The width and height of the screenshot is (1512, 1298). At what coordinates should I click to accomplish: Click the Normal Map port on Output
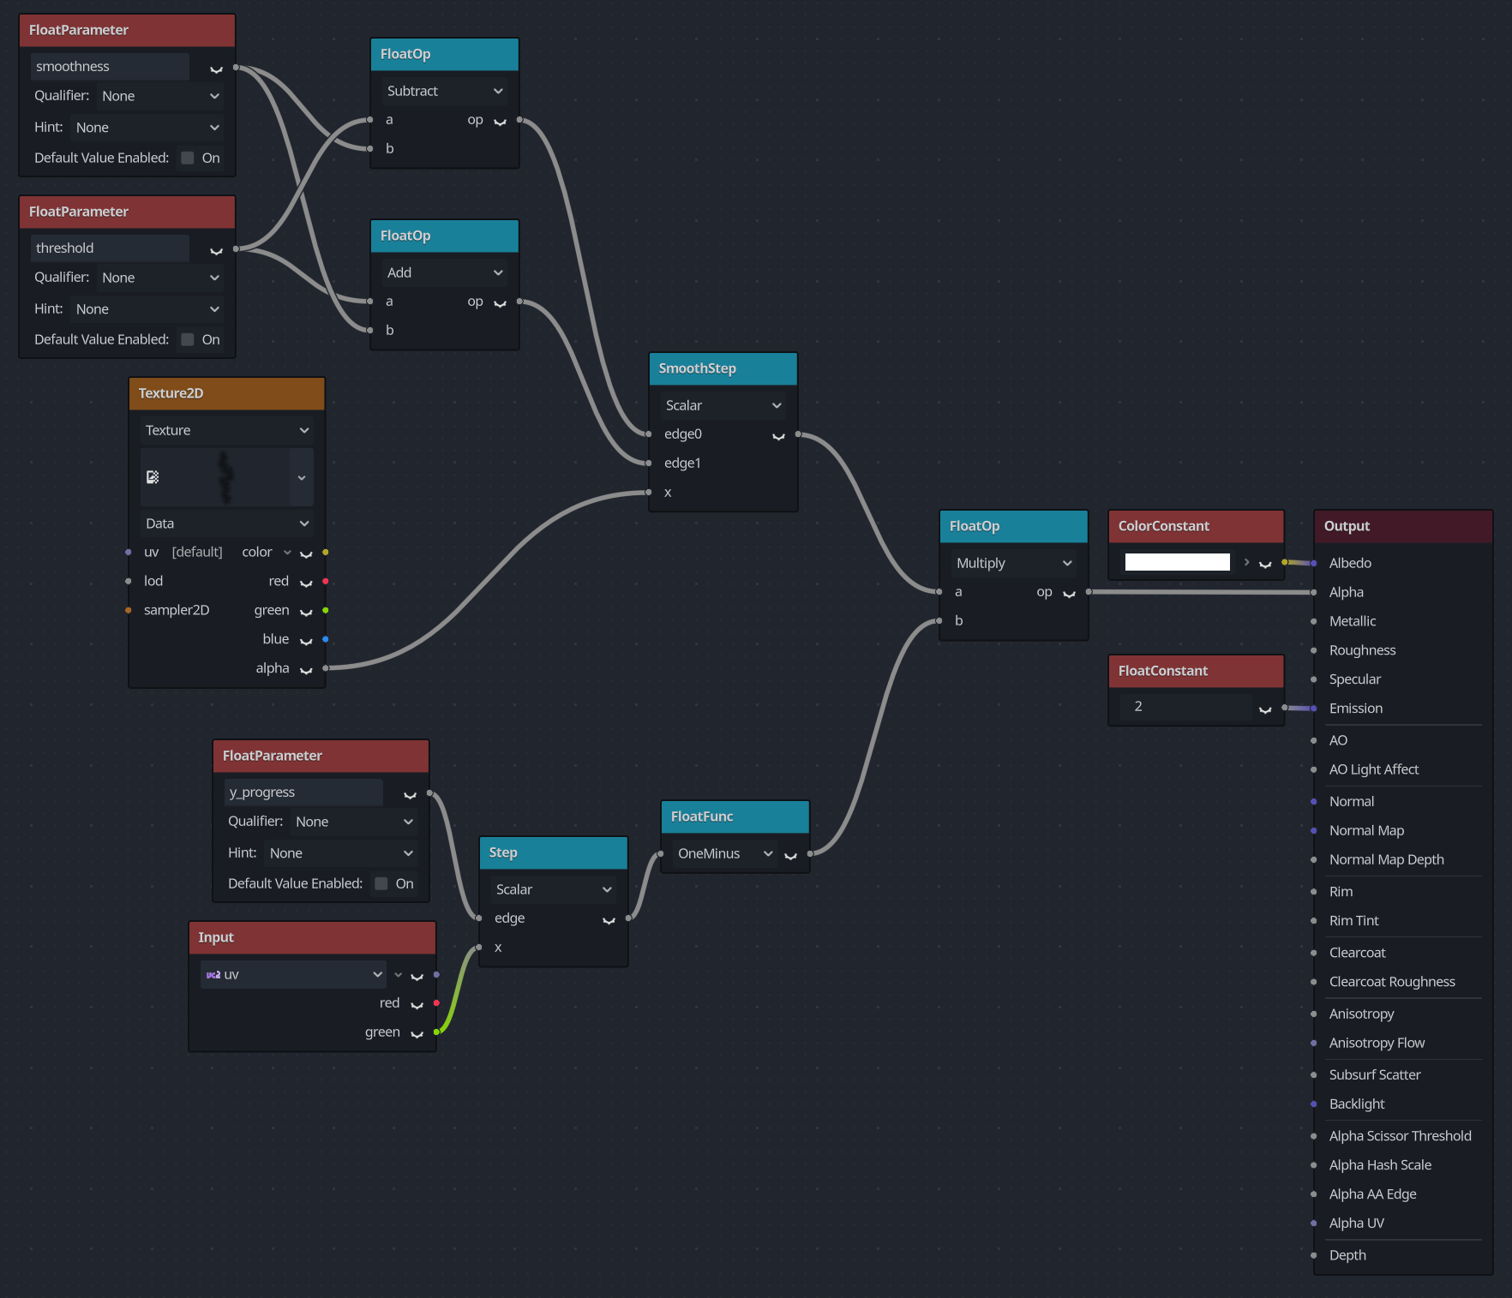point(1314,831)
